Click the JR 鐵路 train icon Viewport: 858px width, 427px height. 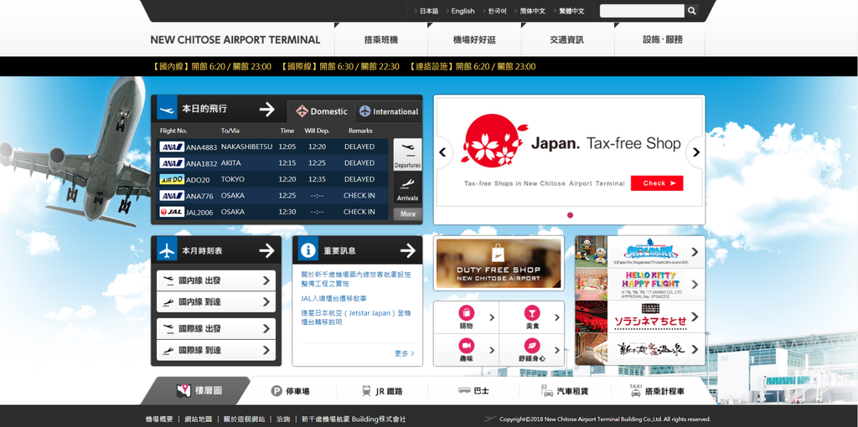coord(366,391)
